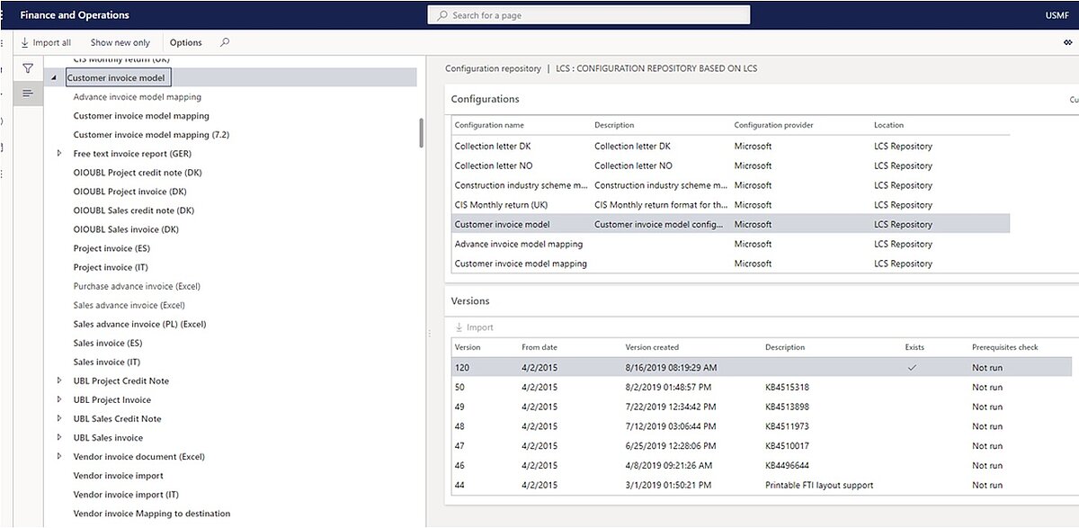The image size is (1079, 528).
Task: Collapse the Customer invoice model node
Action: pyautogui.click(x=54, y=78)
